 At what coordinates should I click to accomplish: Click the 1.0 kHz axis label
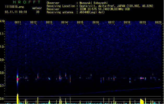[x=2, y=47]
